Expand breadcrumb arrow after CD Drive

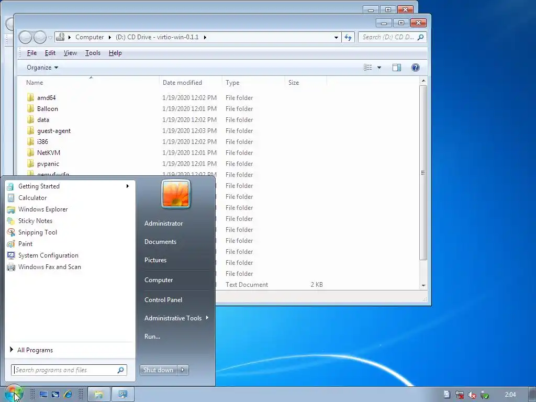tap(205, 37)
